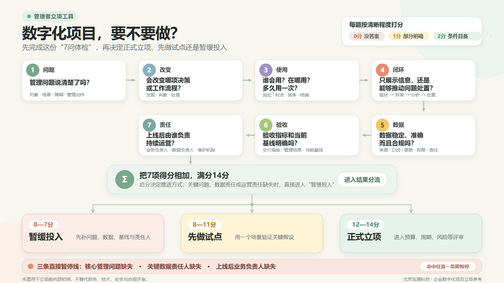Click the 8—11分 score range badge

click(x=204, y=225)
